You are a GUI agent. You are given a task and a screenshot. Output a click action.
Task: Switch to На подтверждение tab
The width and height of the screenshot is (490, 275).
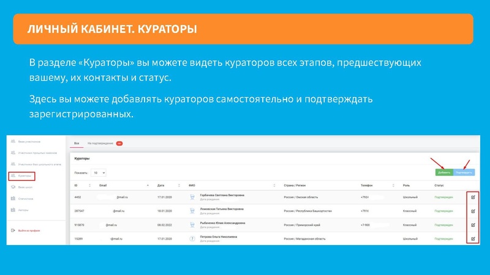[x=100, y=144]
